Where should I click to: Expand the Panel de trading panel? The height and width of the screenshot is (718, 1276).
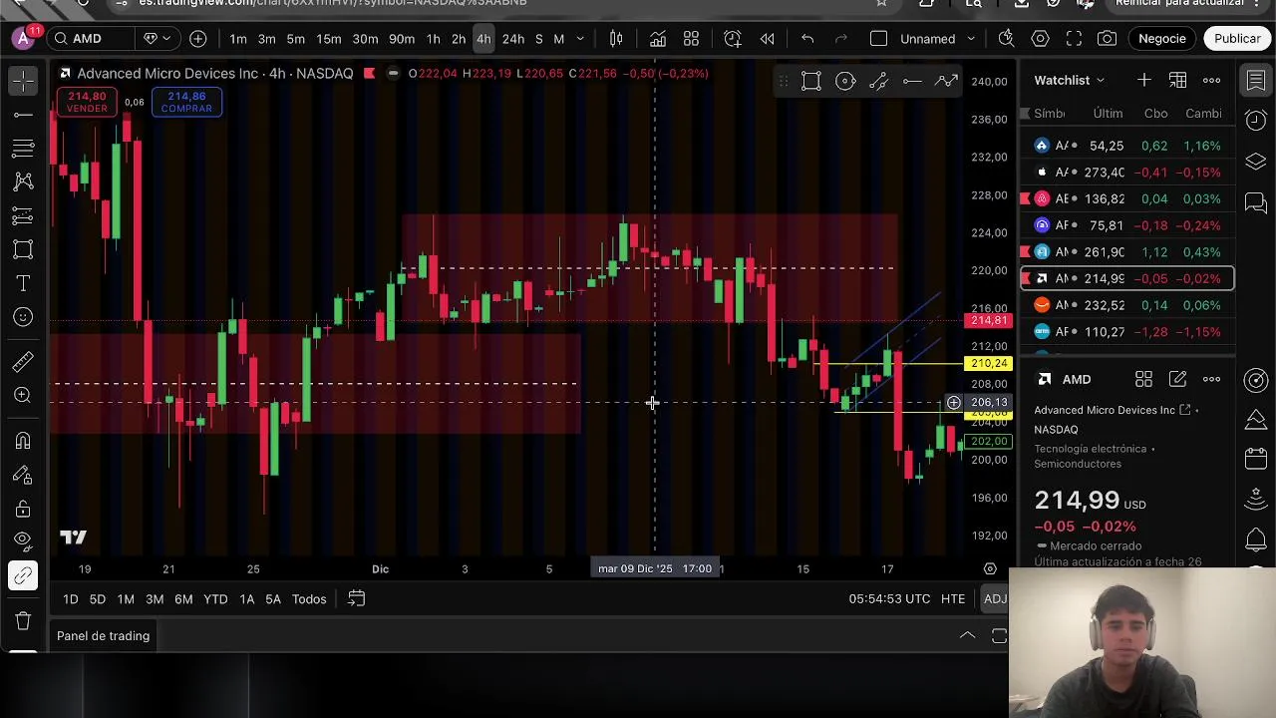coord(967,635)
